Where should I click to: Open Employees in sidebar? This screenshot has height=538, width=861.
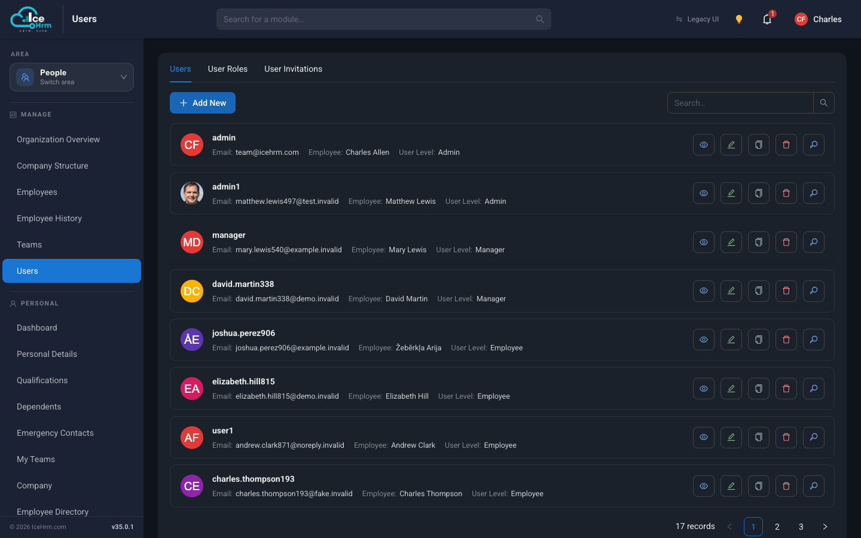(x=72, y=192)
